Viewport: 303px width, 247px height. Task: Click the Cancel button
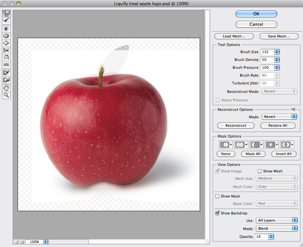pyautogui.click(x=256, y=24)
